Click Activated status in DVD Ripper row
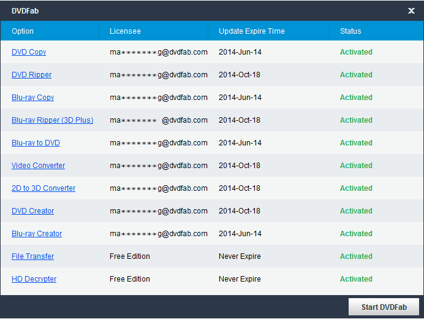The height and width of the screenshot is (319, 424). pos(356,75)
